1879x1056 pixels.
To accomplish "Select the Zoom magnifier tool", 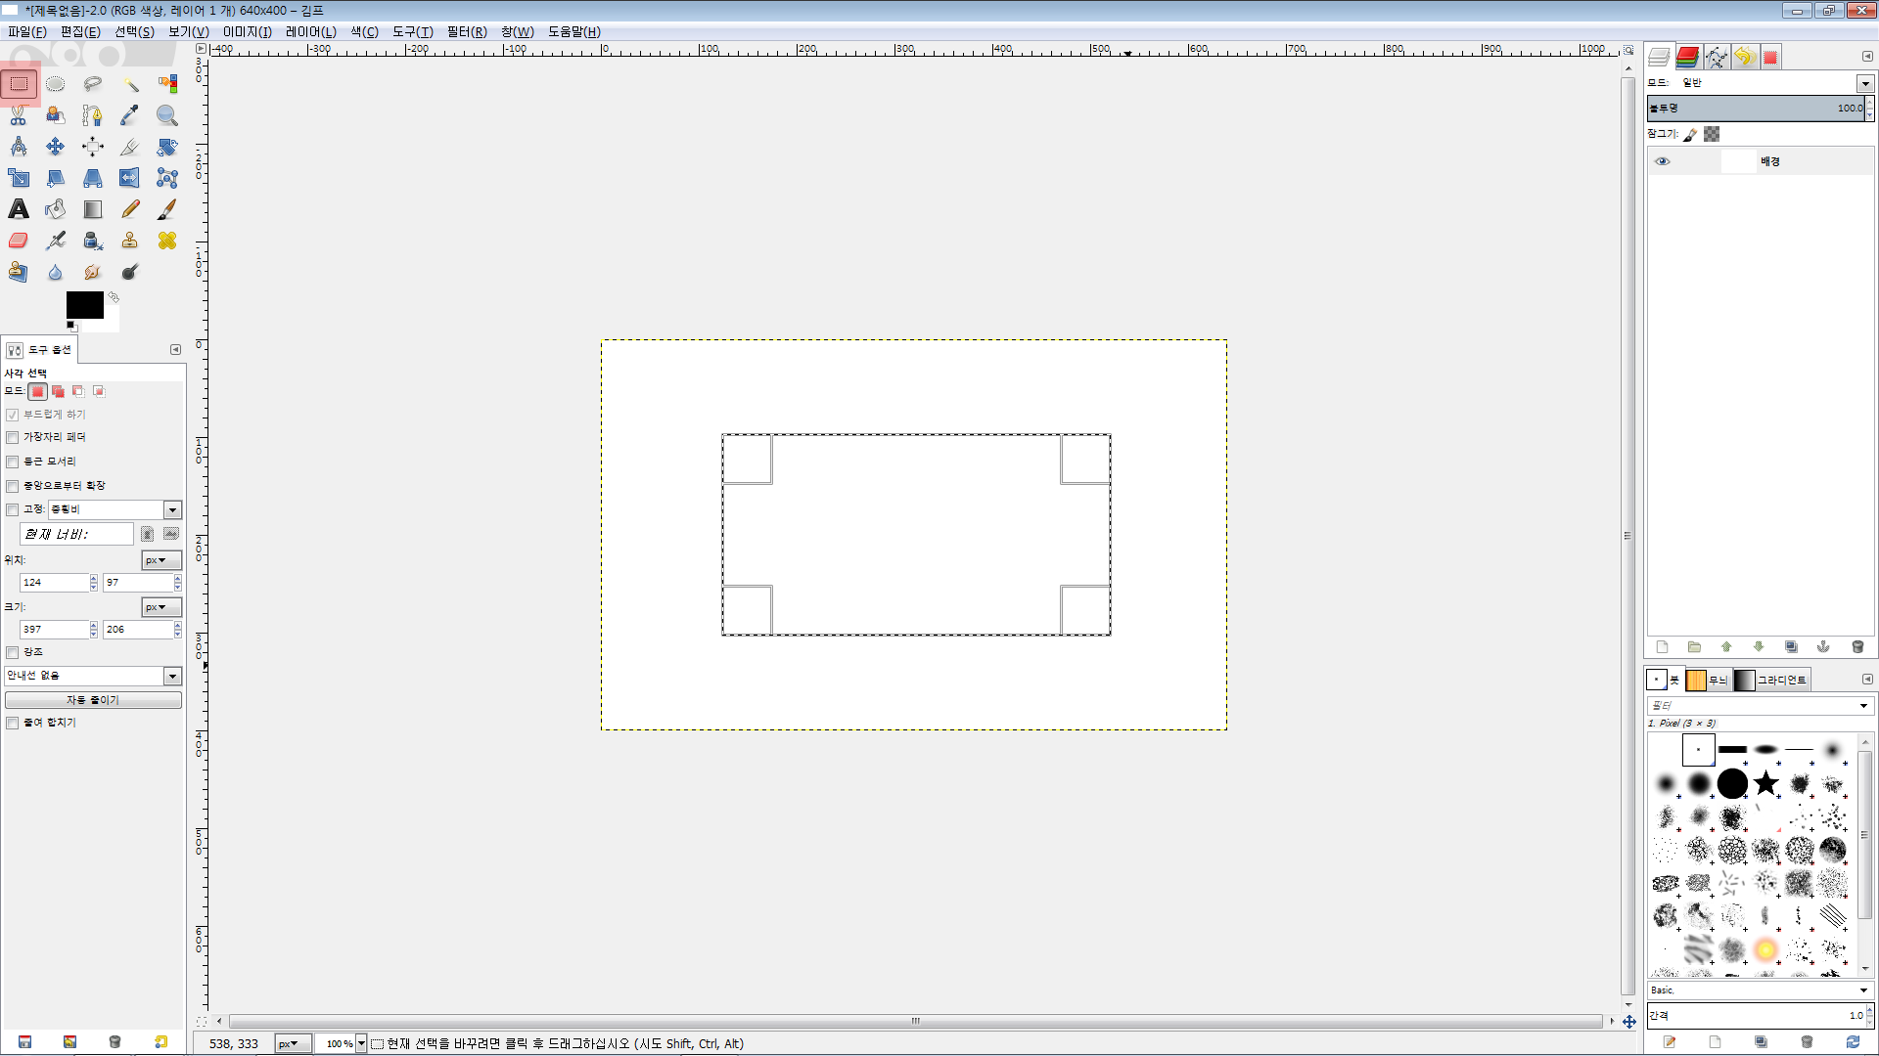I will (x=167, y=115).
